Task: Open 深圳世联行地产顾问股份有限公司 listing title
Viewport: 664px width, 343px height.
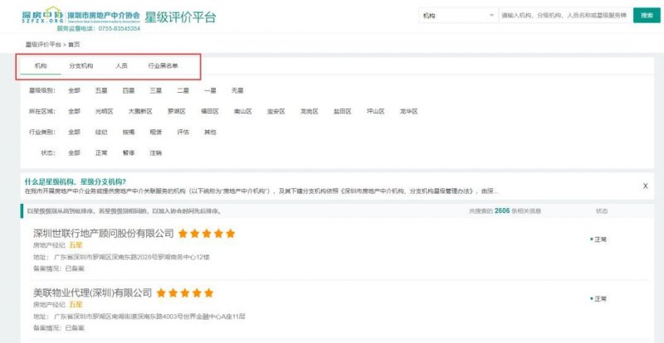Action: pos(103,234)
